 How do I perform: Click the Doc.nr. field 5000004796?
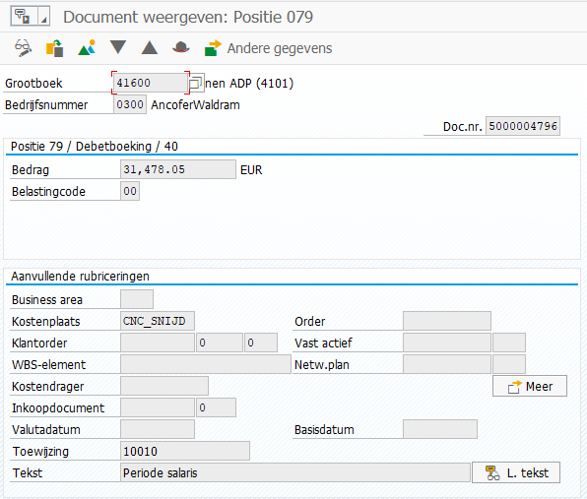pyautogui.click(x=523, y=126)
